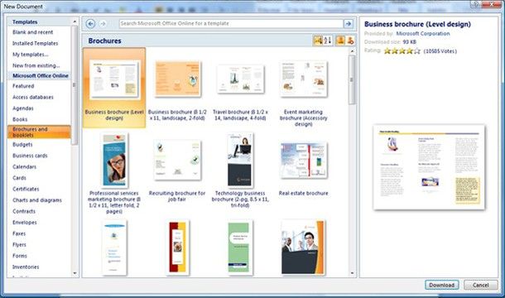Click the Cancel button
Image resolution: width=505 pixels, height=298 pixels.
pos(480,285)
